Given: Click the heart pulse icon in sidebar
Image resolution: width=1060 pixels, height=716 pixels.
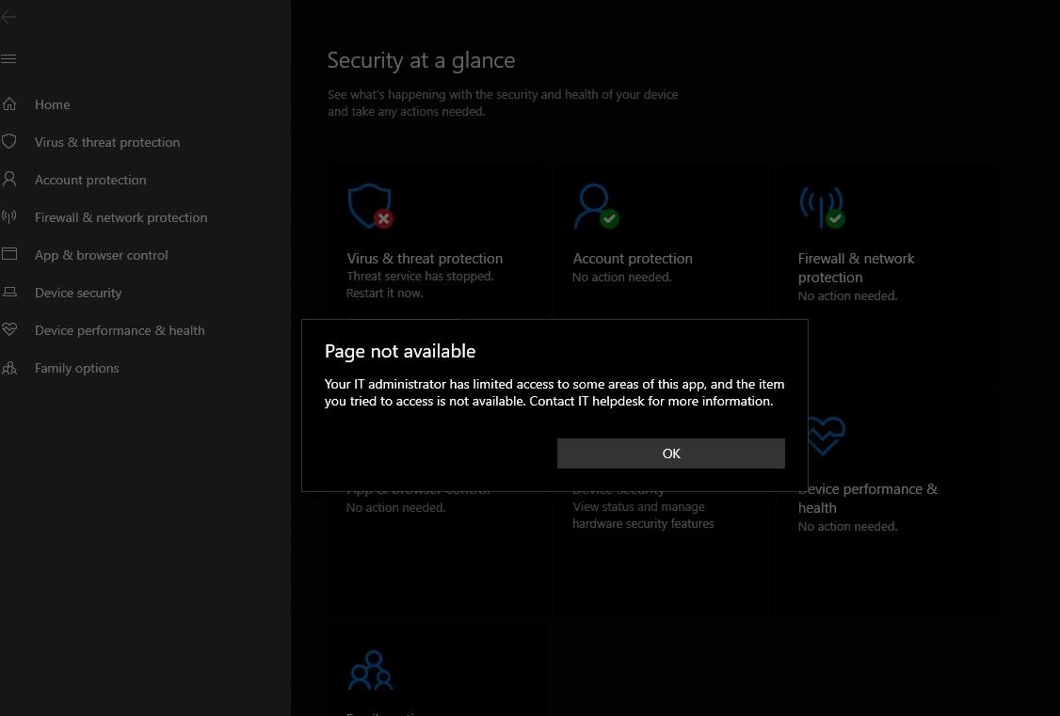Looking at the screenshot, I should coord(9,329).
